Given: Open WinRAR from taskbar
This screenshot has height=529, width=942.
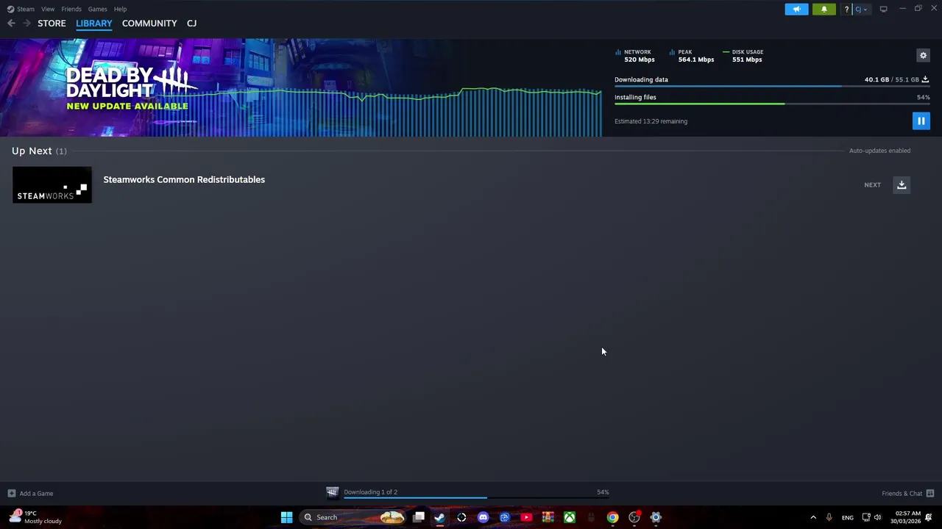Looking at the screenshot, I should [548, 517].
